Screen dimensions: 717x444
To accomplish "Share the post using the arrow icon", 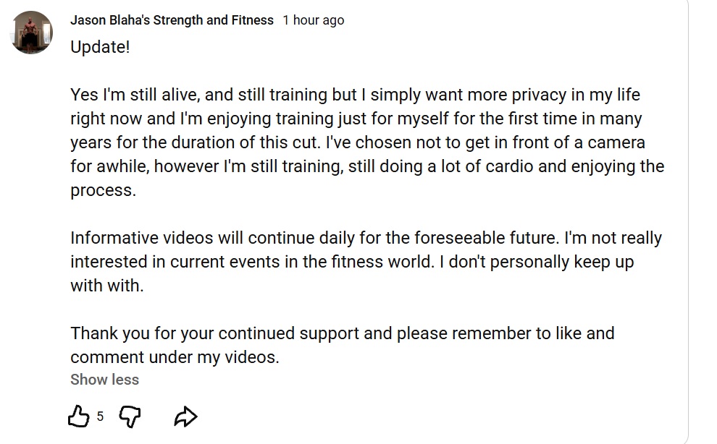I will (x=185, y=416).
